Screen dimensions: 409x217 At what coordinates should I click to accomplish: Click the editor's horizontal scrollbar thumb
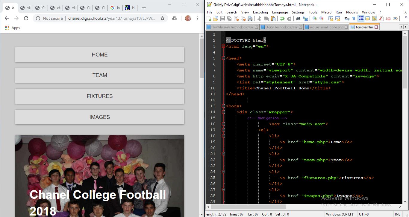coord(249,207)
